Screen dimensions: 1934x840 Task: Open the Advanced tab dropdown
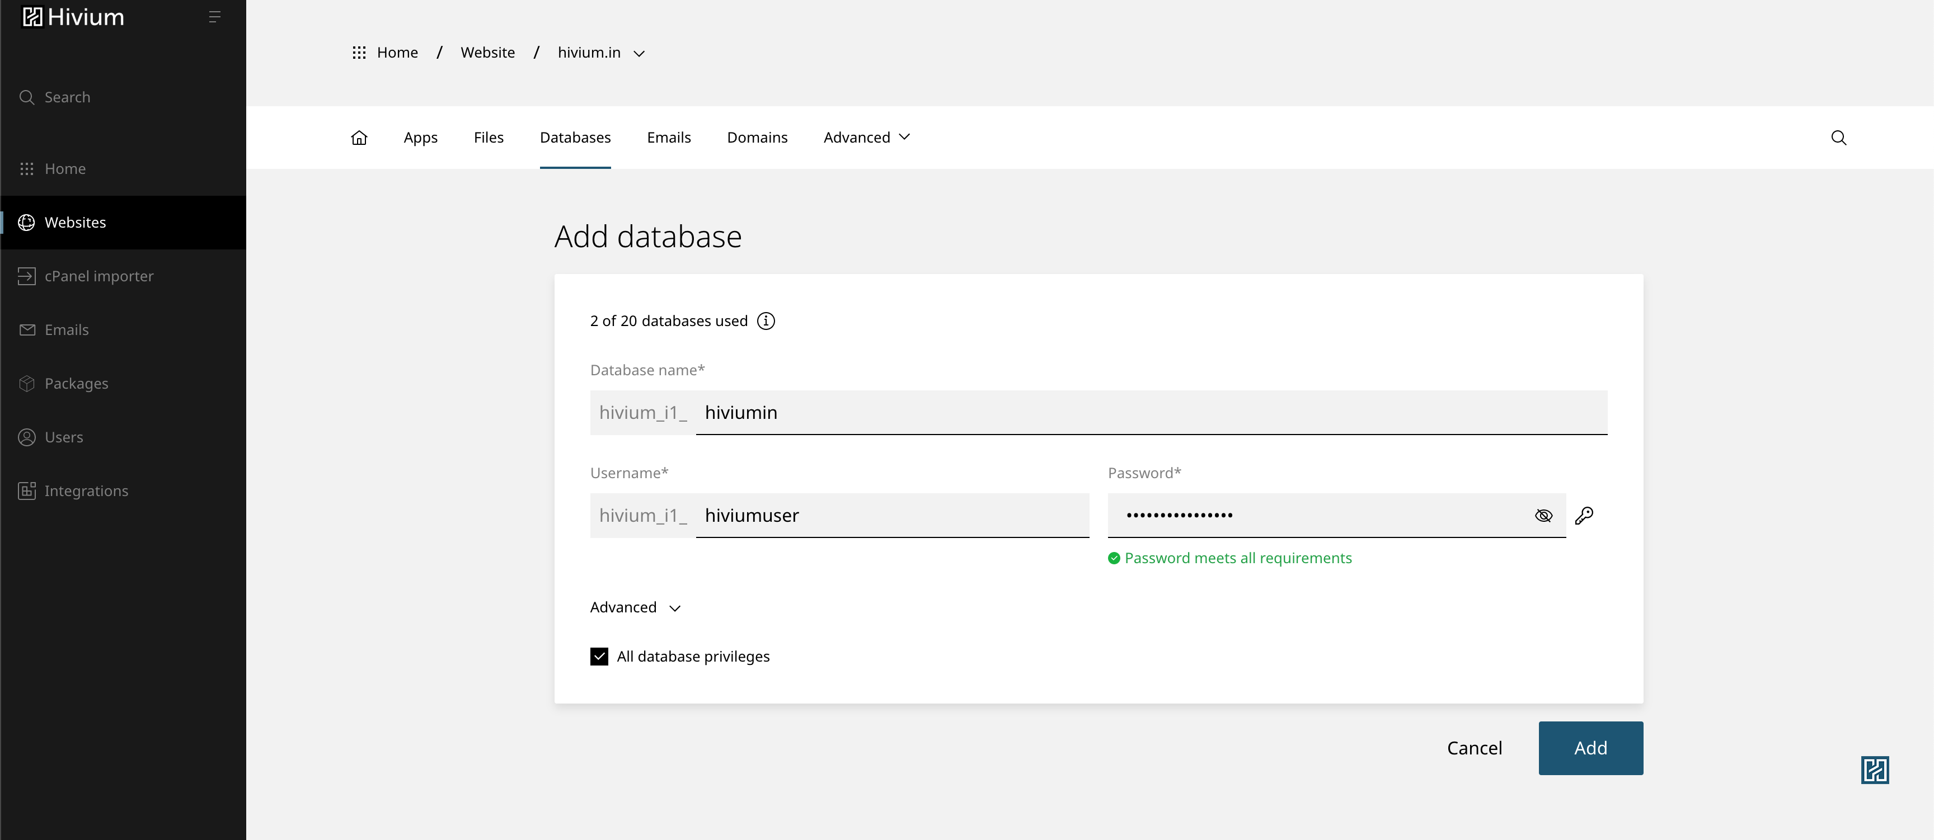point(867,138)
